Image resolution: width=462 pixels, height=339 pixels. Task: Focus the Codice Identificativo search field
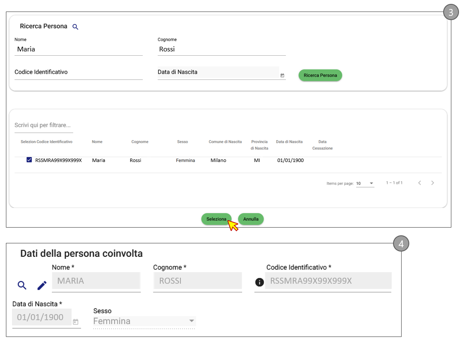[x=78, y=72]
